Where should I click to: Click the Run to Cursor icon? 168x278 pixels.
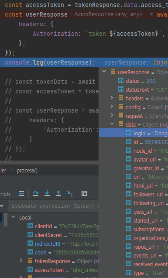point(70,193)
